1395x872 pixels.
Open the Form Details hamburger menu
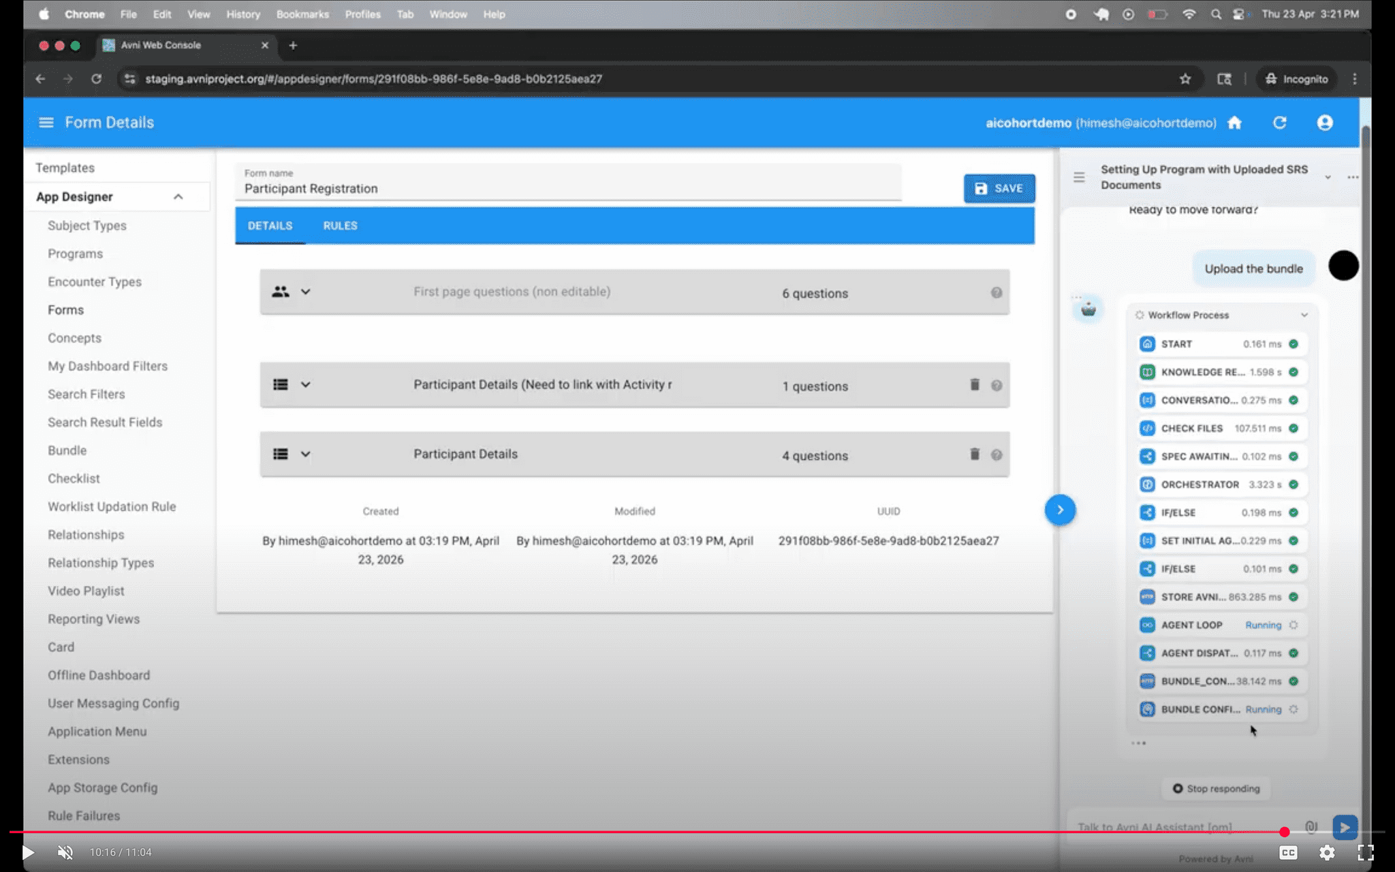45,123
